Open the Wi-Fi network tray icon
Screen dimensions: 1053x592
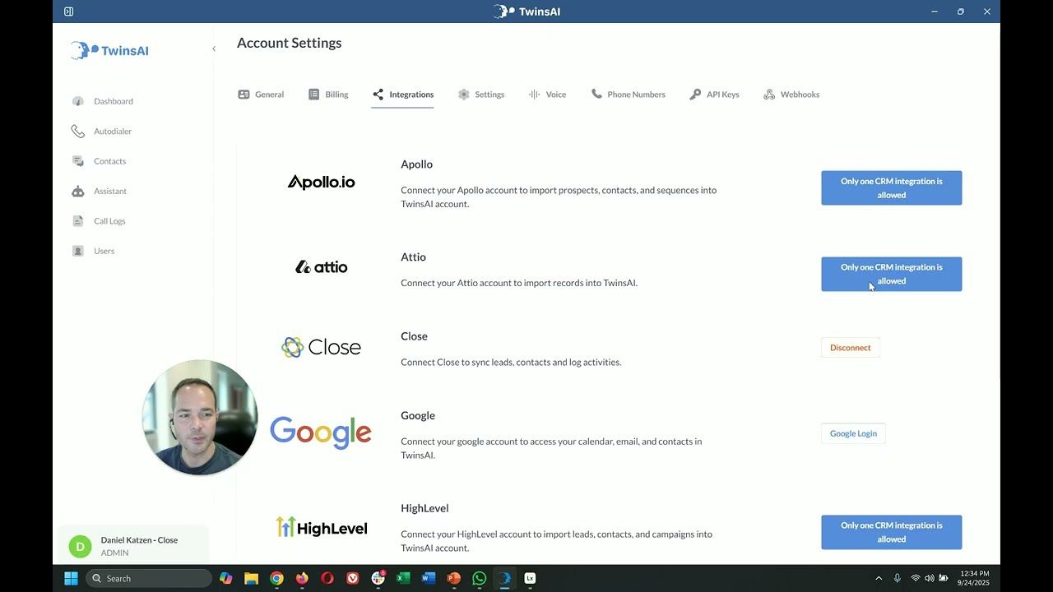tap(916, 578)
